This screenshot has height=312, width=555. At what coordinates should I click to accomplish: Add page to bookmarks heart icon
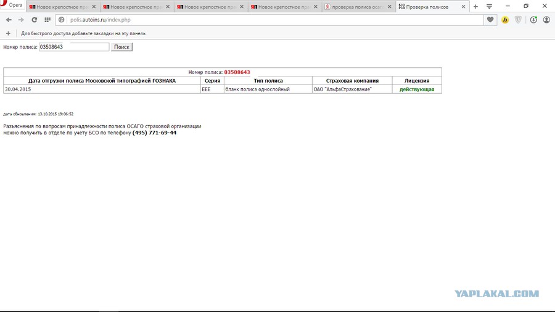click(490, 20)
